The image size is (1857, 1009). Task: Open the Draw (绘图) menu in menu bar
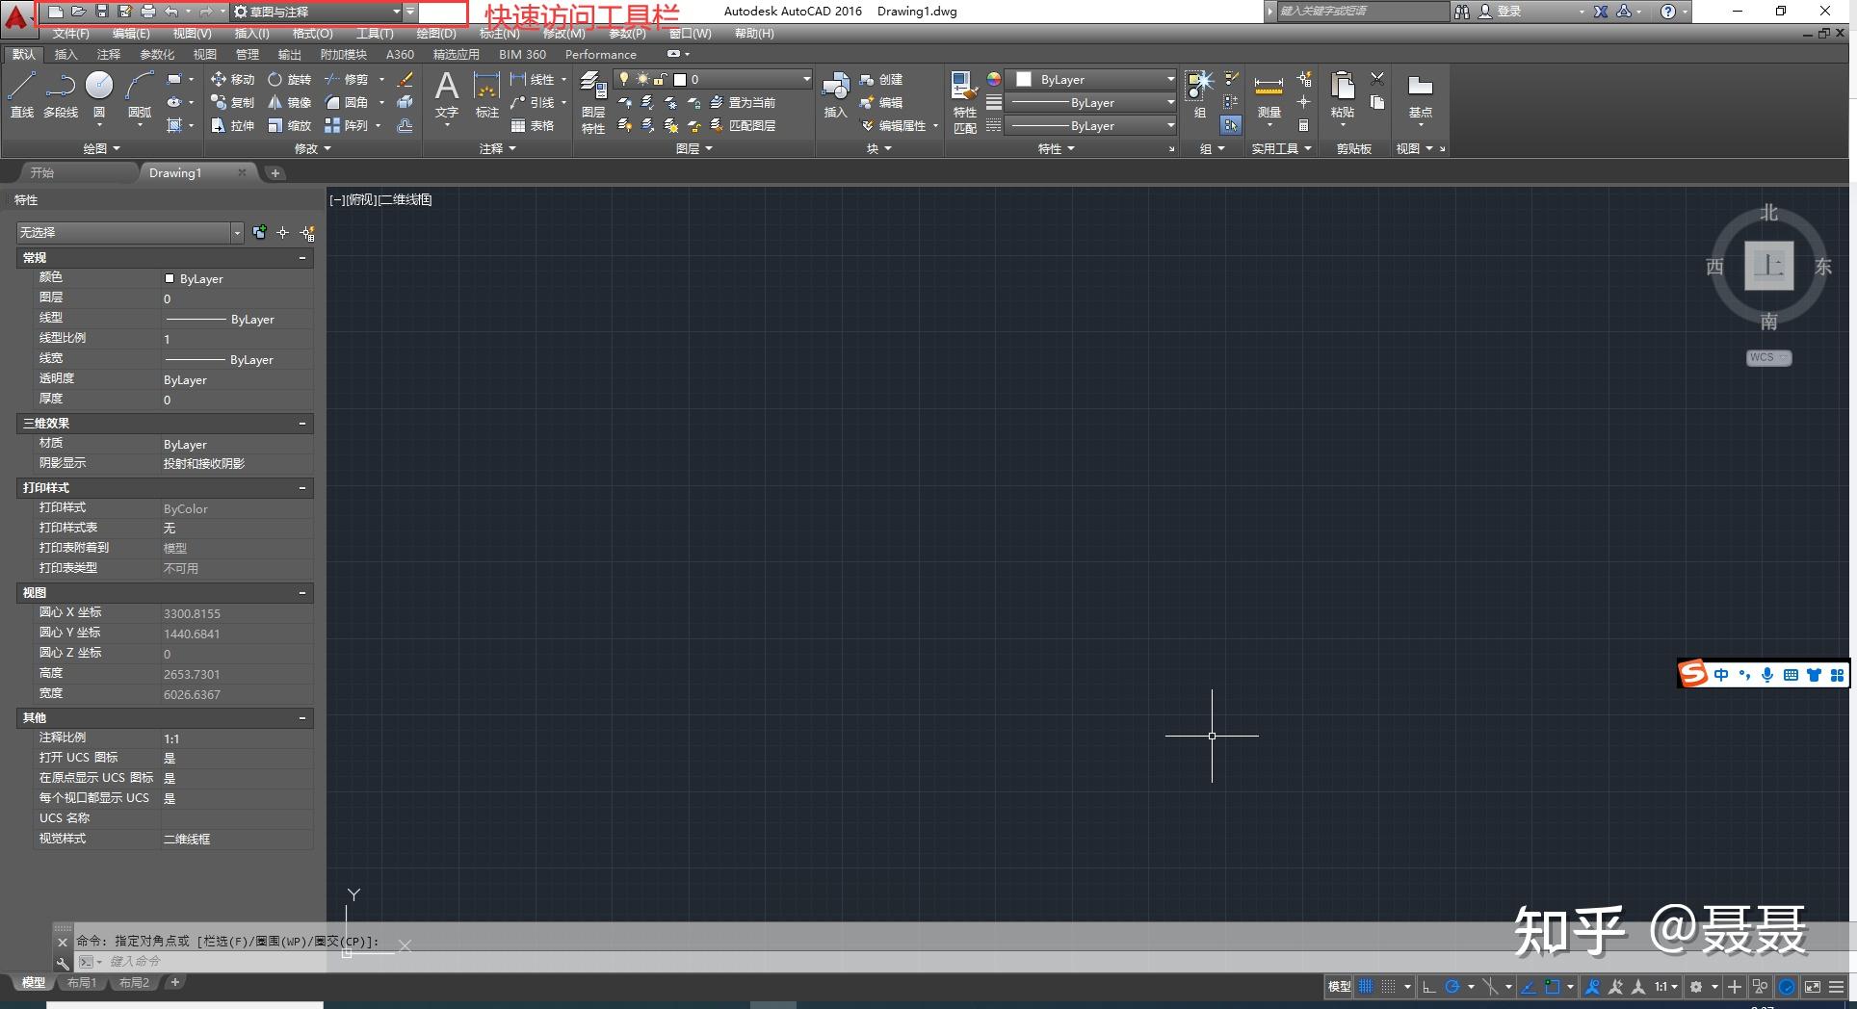point(436,34)
